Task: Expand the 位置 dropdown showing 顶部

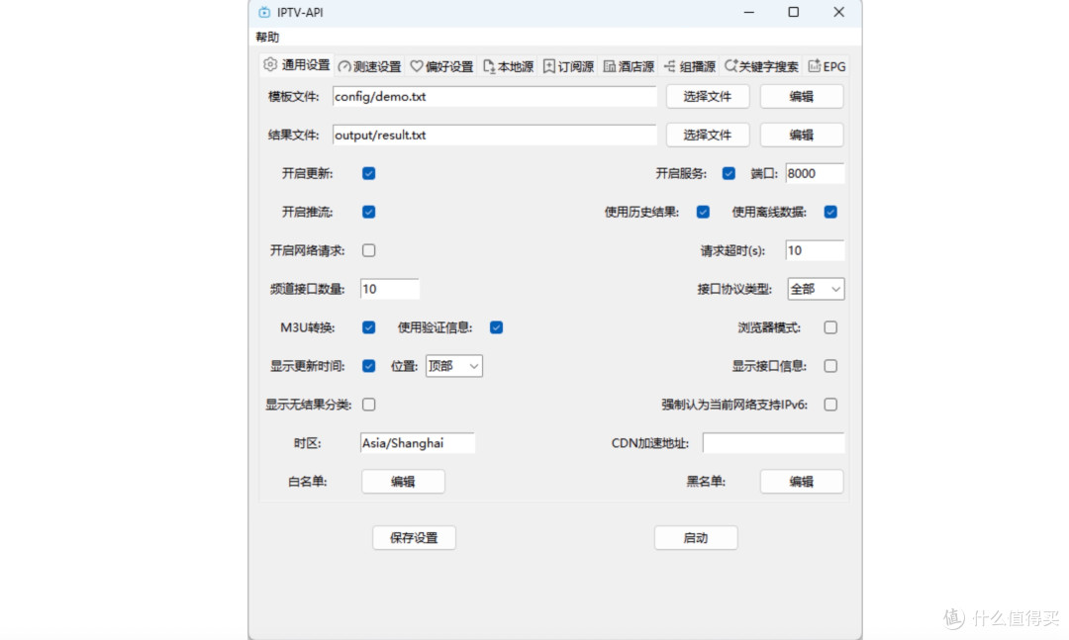Action: [453, 366]
